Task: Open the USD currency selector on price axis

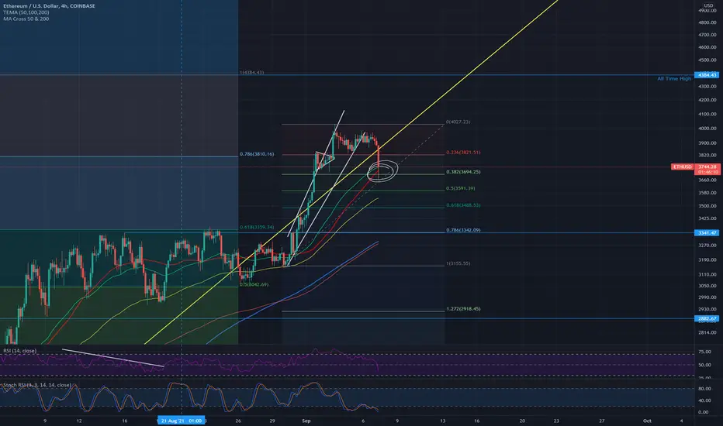Action: pyautogui.click(x=708, y=5)
